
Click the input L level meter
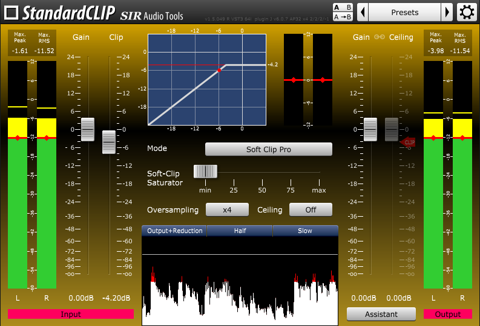pyautogui.click(x=18, y=174)
